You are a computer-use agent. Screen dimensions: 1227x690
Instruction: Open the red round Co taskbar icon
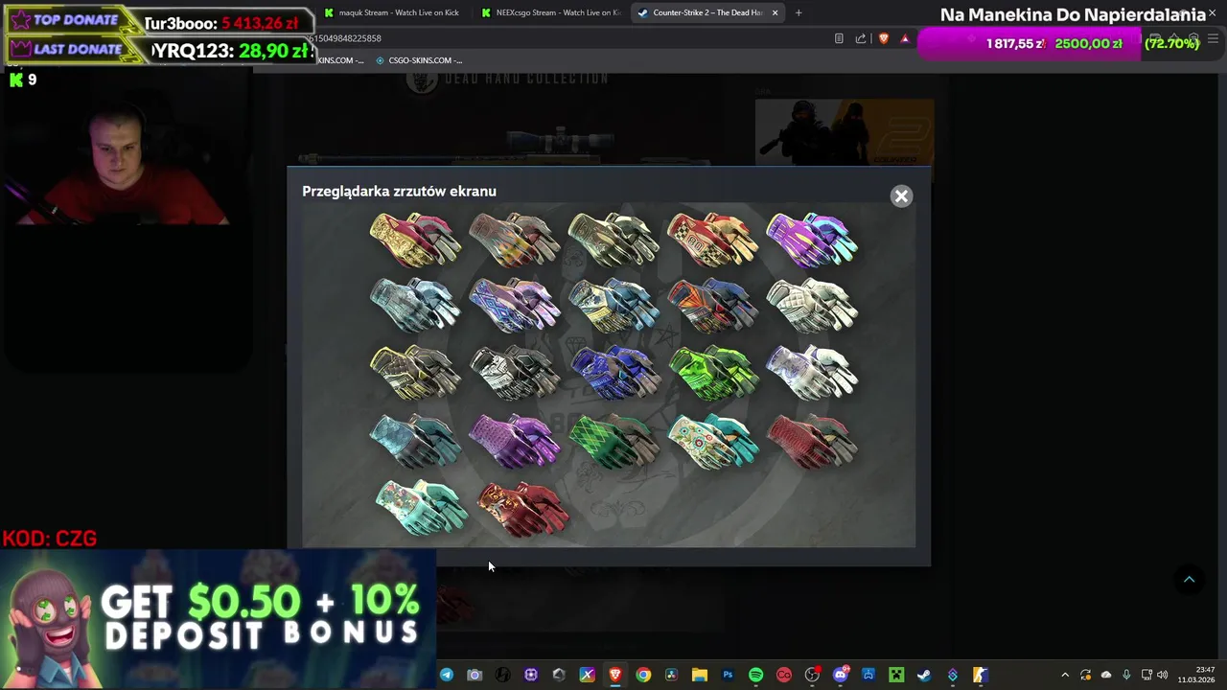(784, 676)
